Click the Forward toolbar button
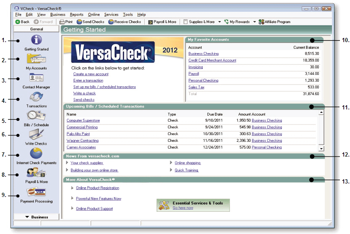Image resolution: width=350 pixels, height=234 pixels. point(43,21)
